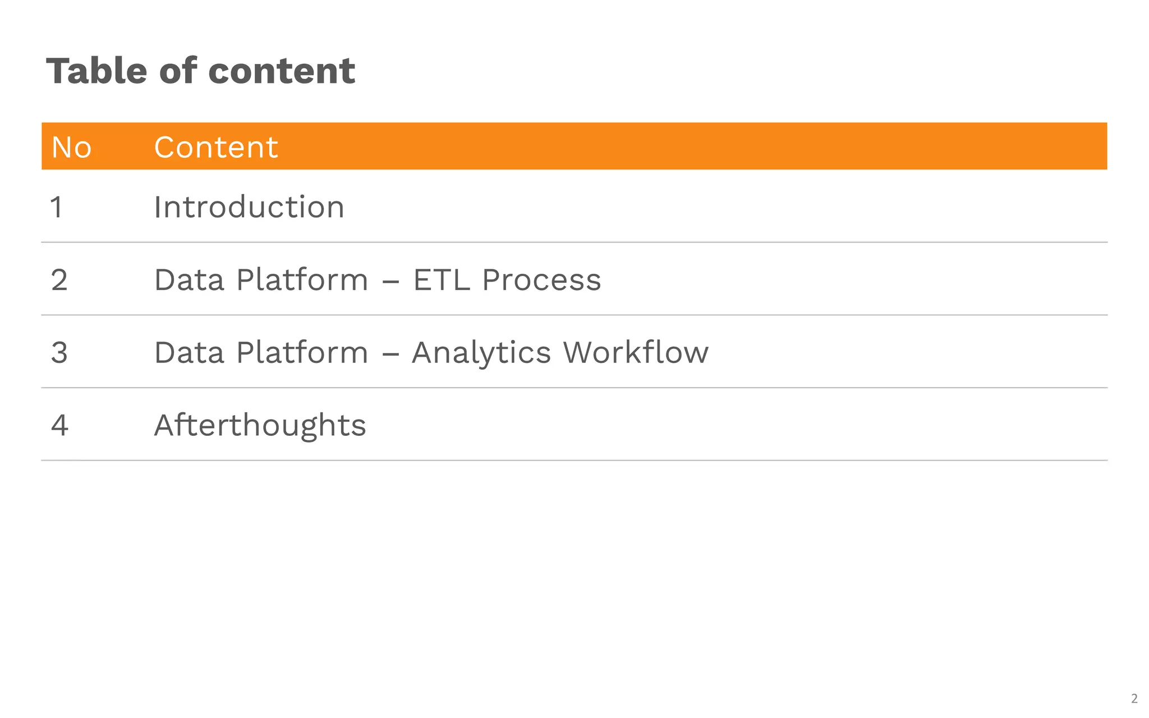Click the word 'Analytics' in row three
This screenshot has height=718, width=1149.
pos(481,353)
